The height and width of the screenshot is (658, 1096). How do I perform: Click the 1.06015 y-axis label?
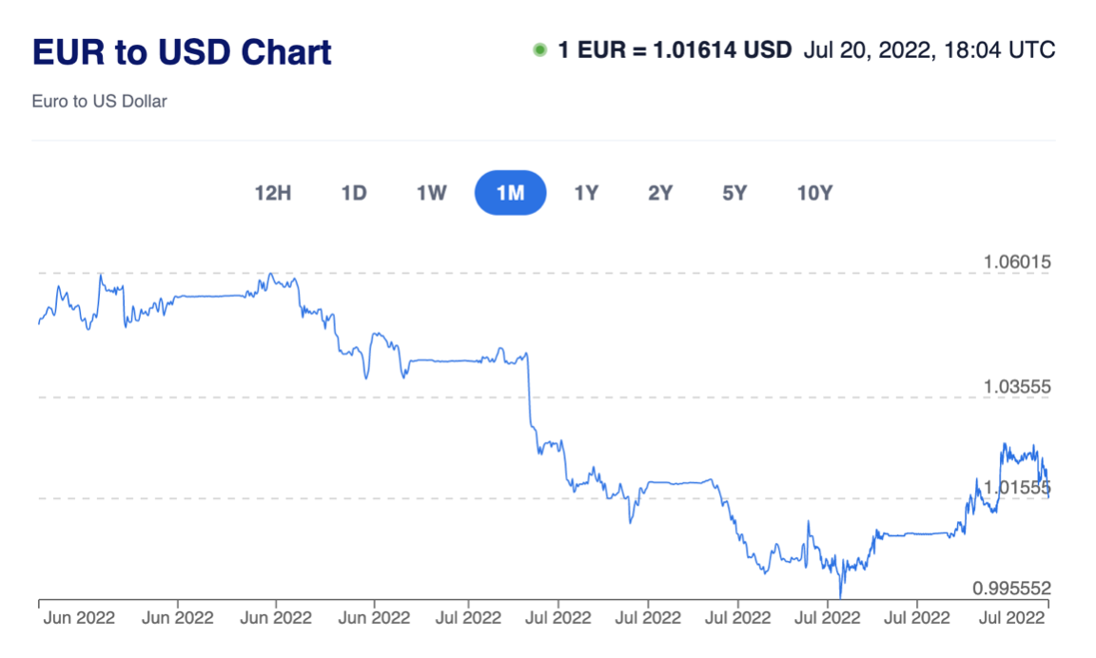pos(1016,261)
